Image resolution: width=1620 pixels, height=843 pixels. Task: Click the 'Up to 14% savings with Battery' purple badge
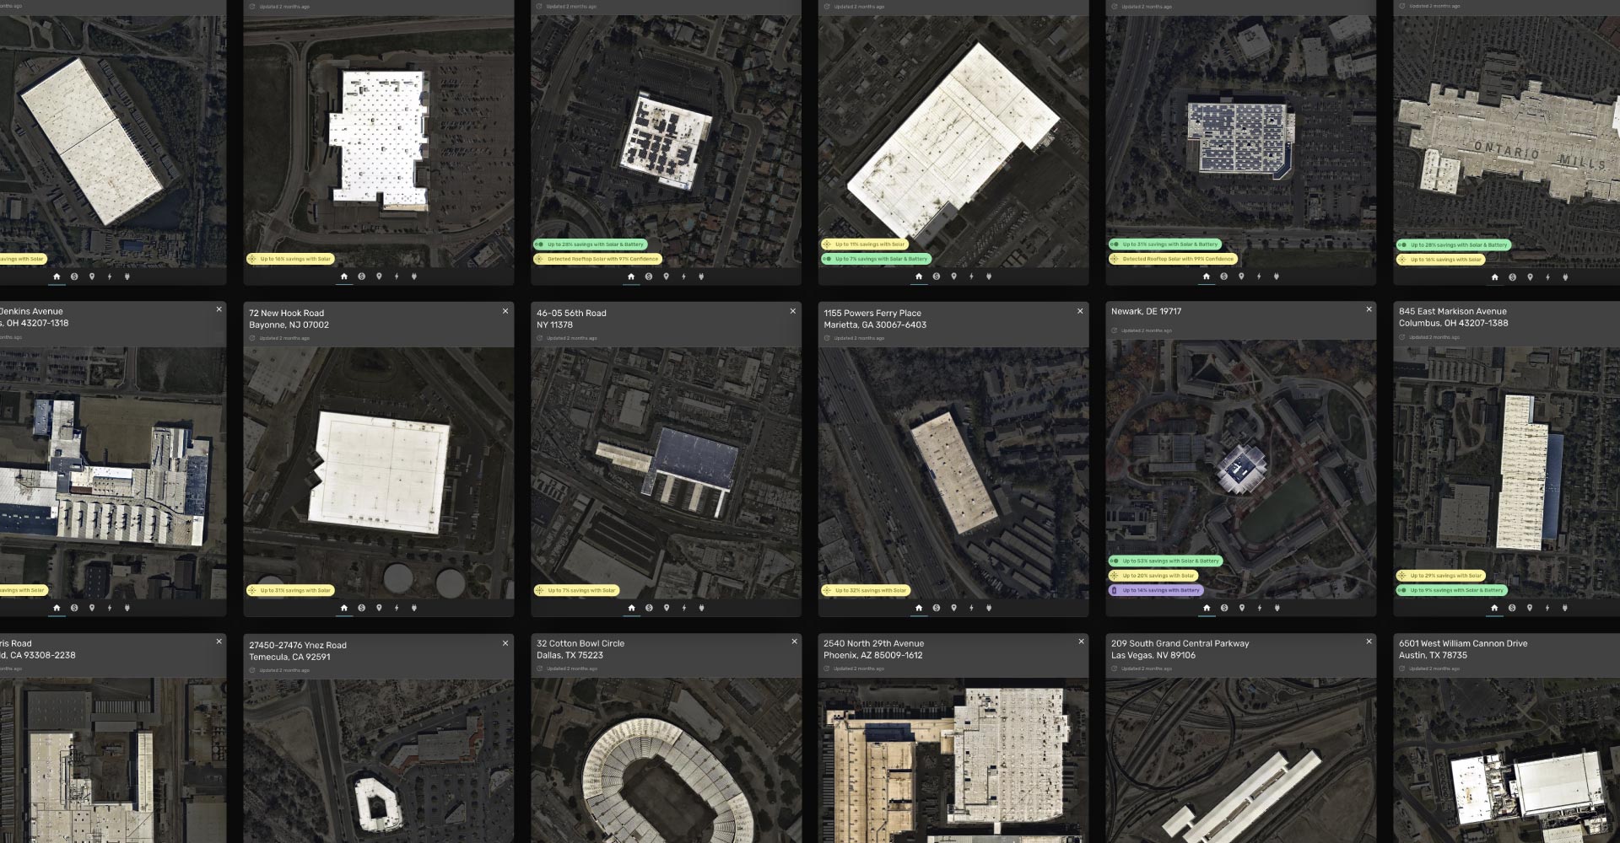coord(1156,590)
